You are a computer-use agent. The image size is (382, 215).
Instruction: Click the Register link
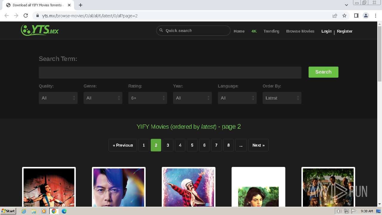coord(345,31)
